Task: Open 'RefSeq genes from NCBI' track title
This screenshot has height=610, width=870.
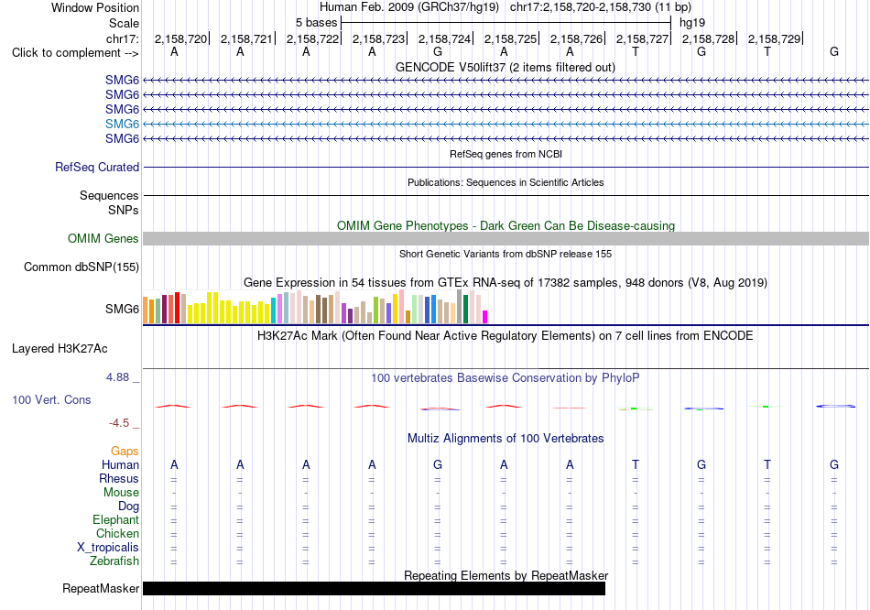Action: [x=506, y=154]
